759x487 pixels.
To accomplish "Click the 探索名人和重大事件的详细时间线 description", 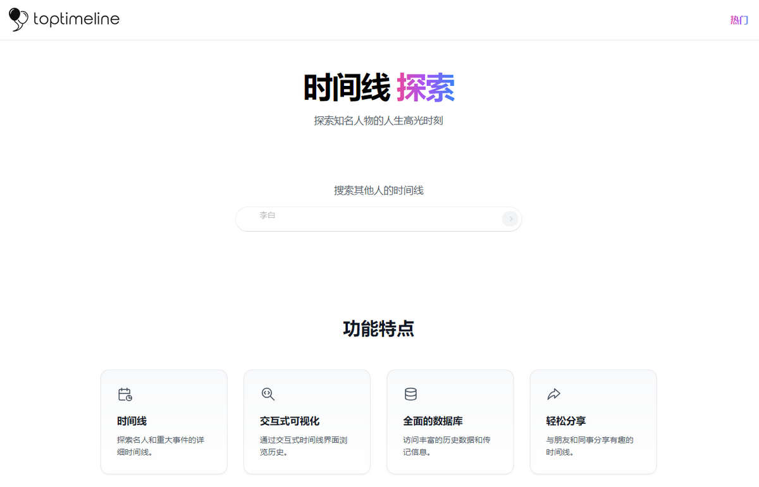I will [161, 446].
